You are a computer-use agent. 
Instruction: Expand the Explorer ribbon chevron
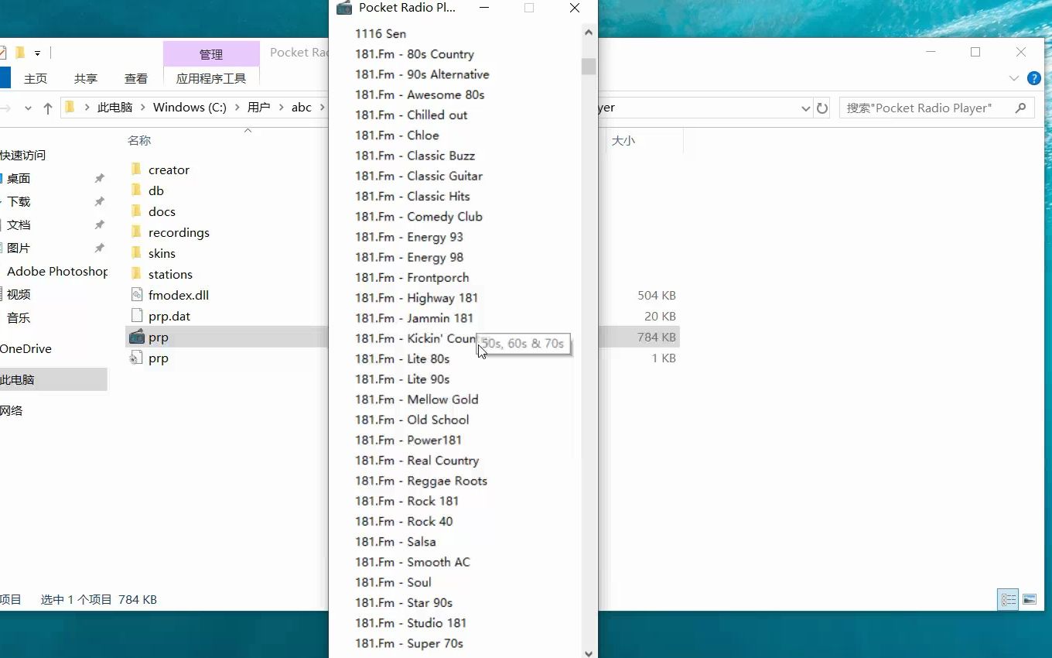[x=1014, y=78]
